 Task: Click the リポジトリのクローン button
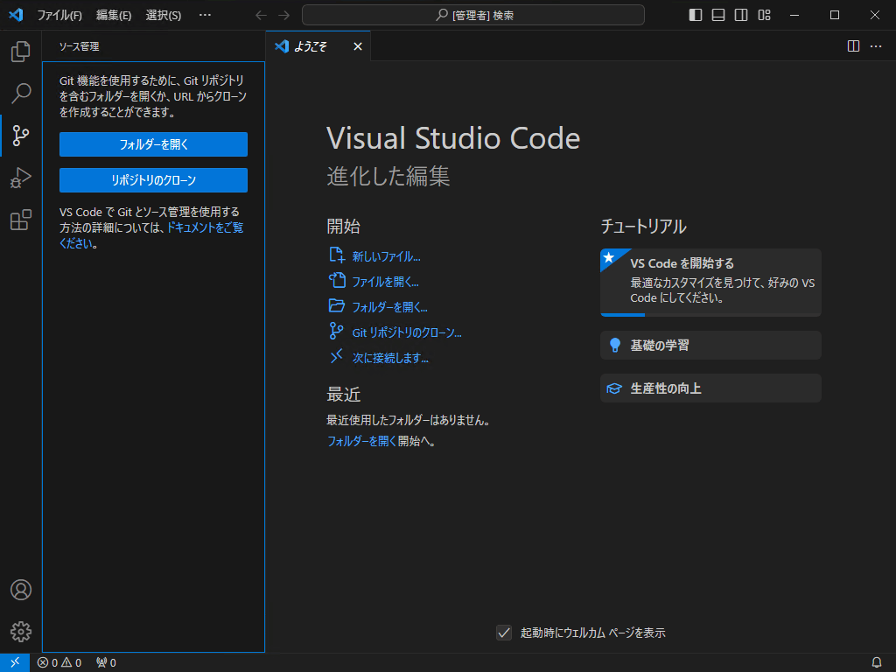153,180
